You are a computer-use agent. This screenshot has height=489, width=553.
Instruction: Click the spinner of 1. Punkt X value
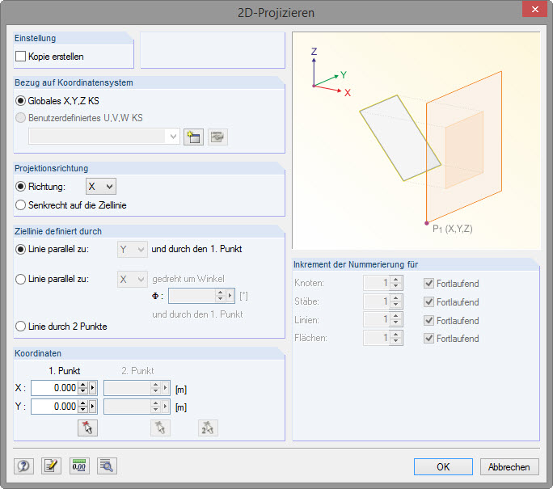(83, 388)
